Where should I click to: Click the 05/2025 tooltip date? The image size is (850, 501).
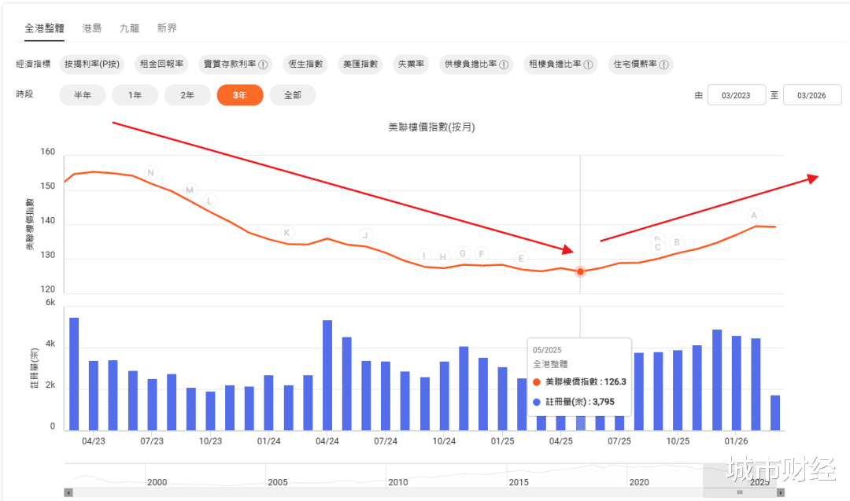click(547, 350)
